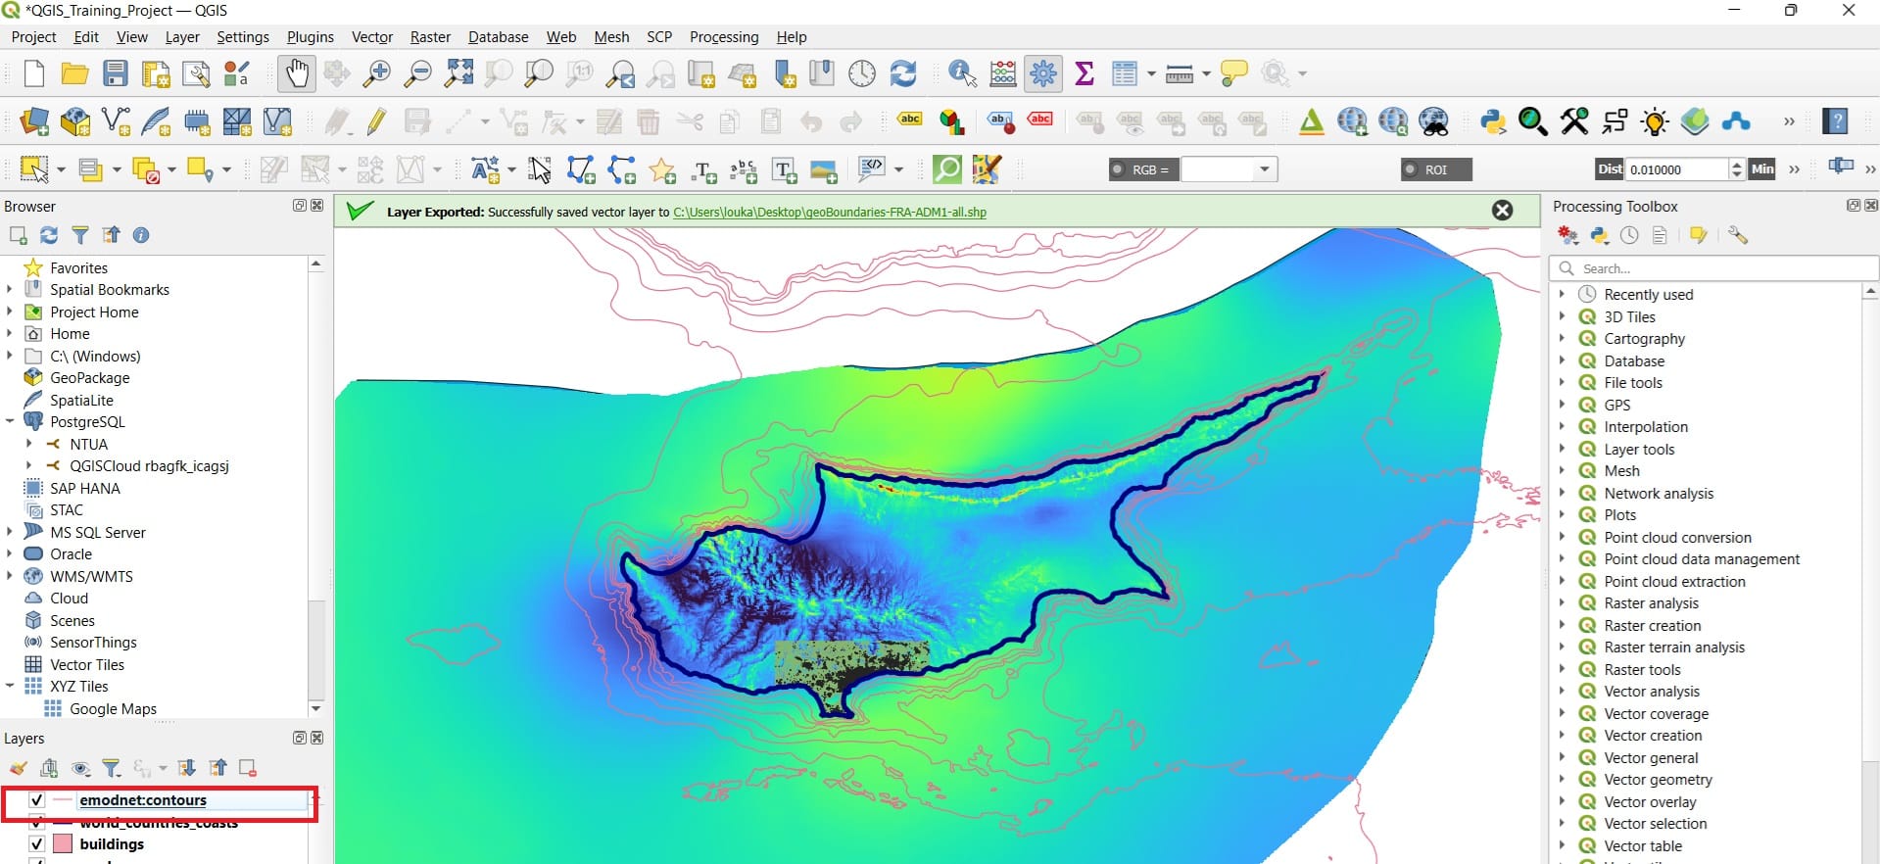Open the Statistical Summary sigma icon
The image size is (1880, 864).
[x=1085, y=73]
